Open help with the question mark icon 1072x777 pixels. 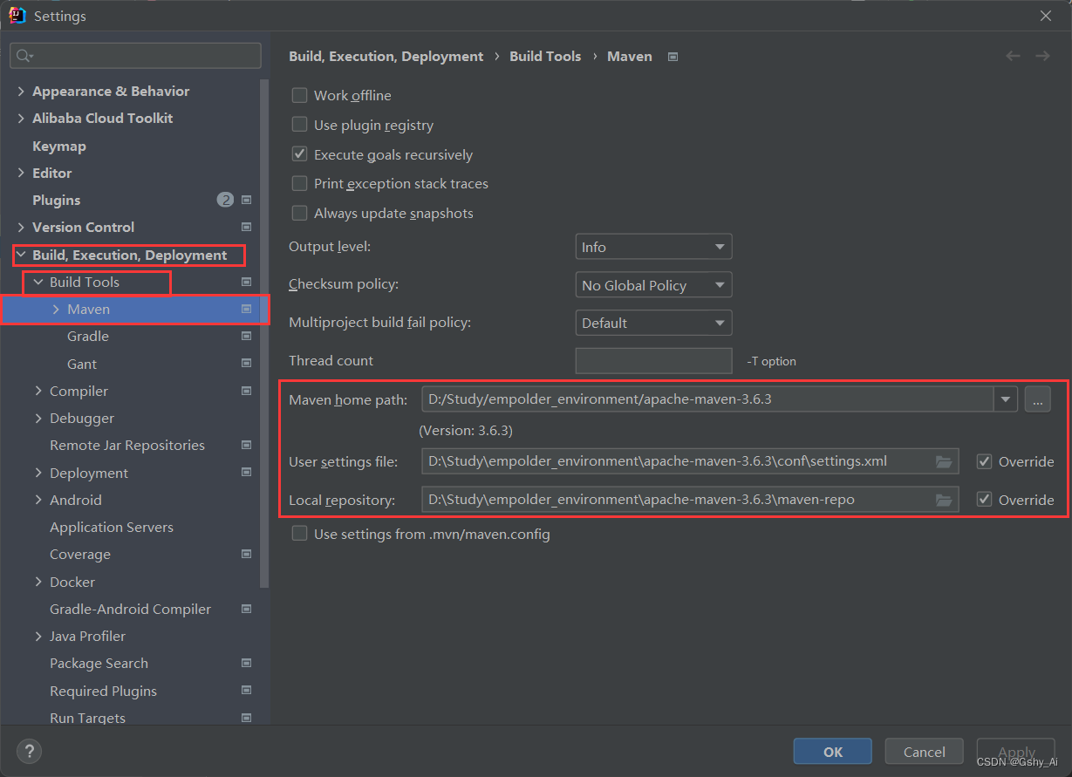(29, 751)
